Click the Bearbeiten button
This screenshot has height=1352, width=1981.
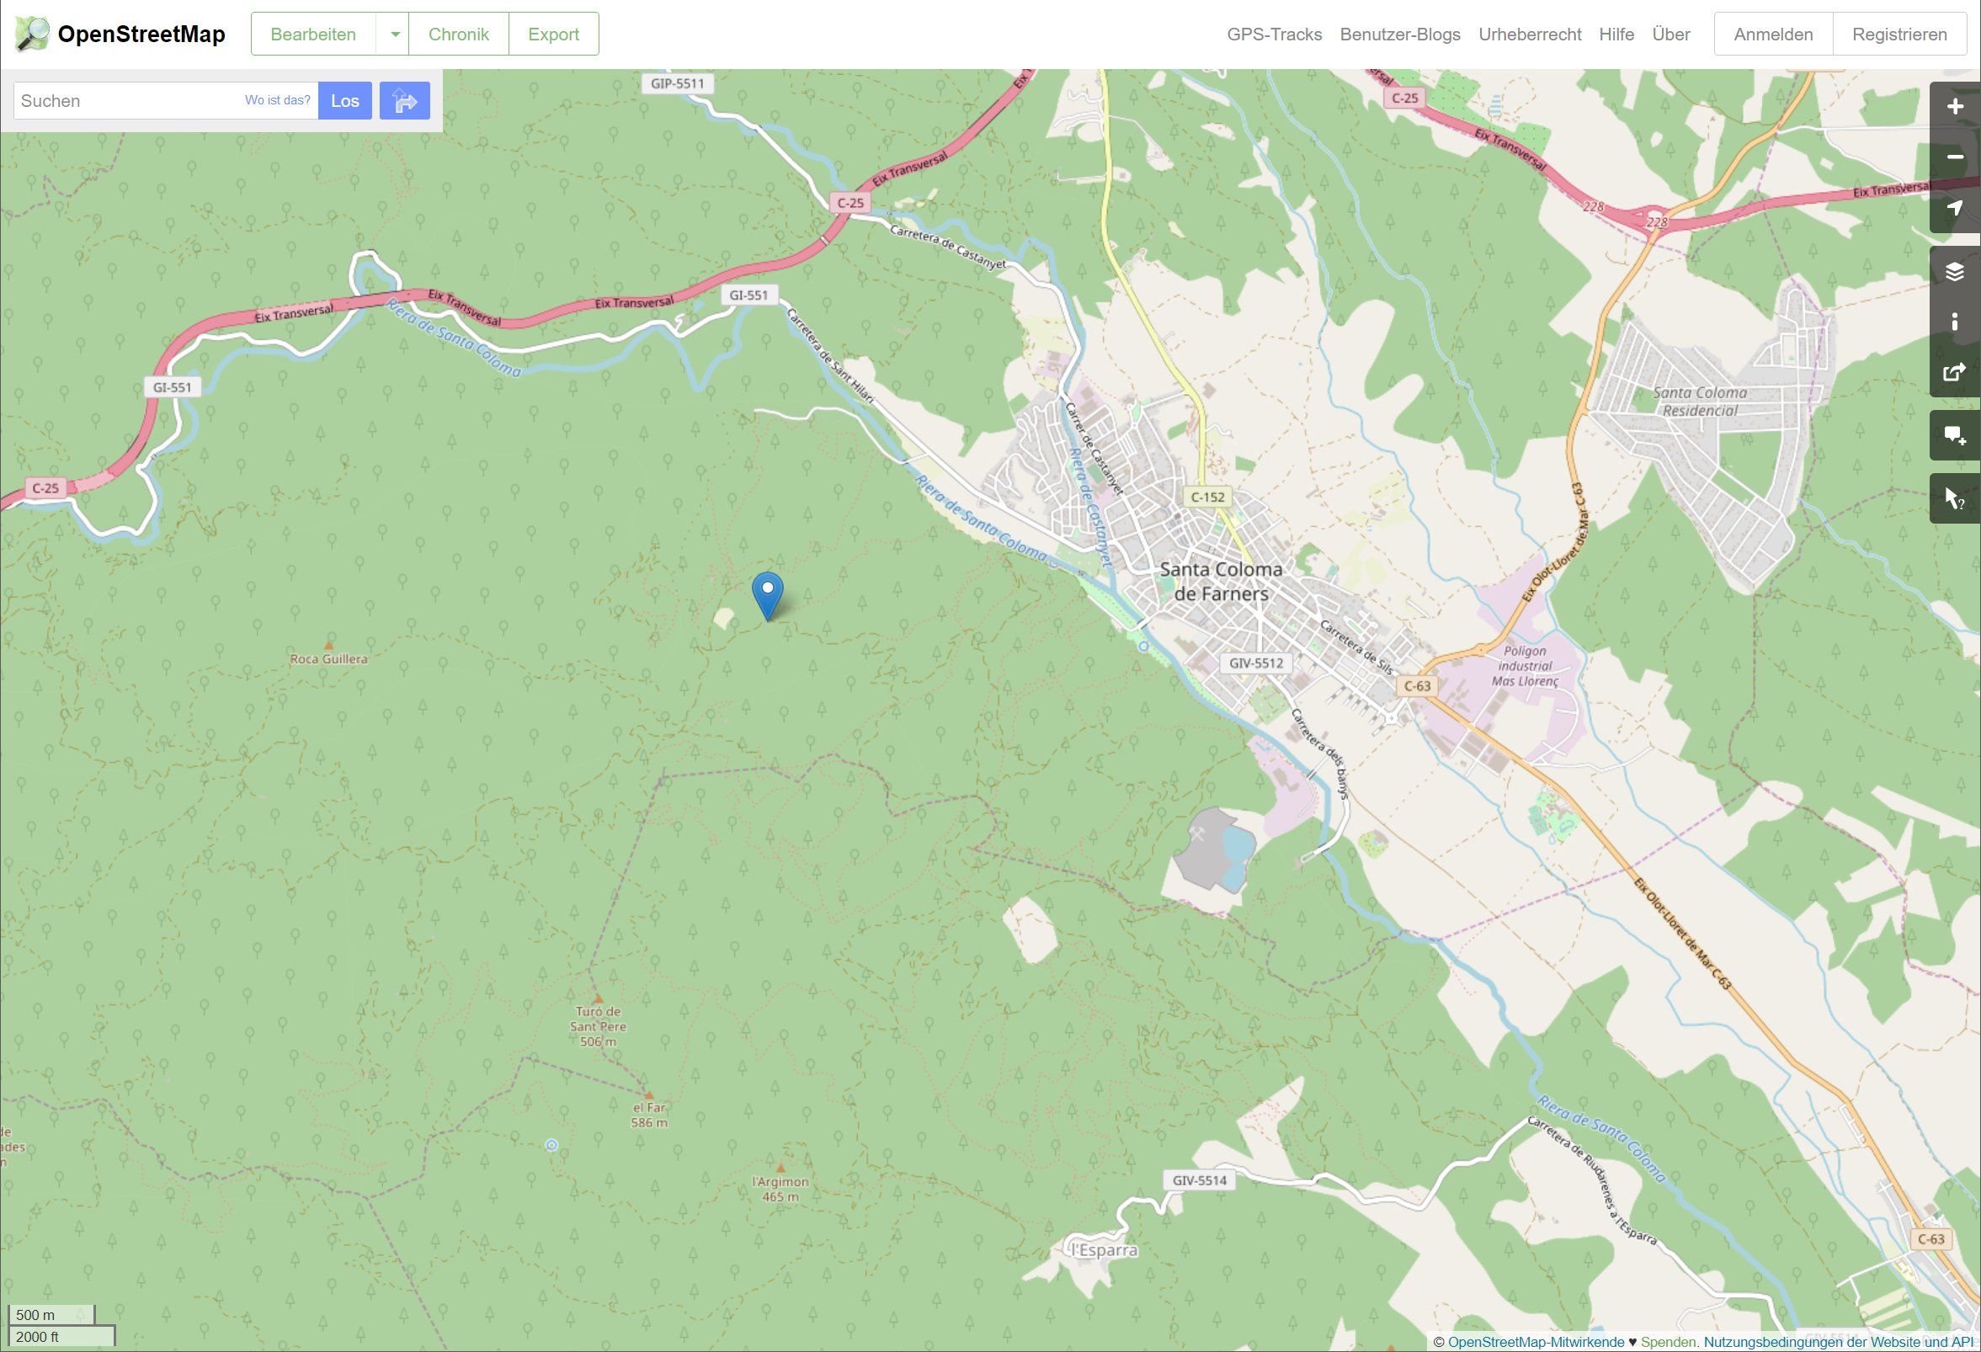tap(313, 35)
